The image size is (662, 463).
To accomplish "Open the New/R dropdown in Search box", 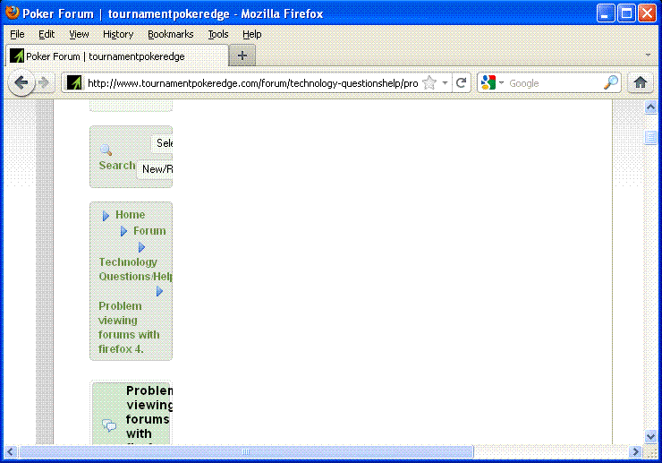I will pyautogui.click(x=155, y=169).
